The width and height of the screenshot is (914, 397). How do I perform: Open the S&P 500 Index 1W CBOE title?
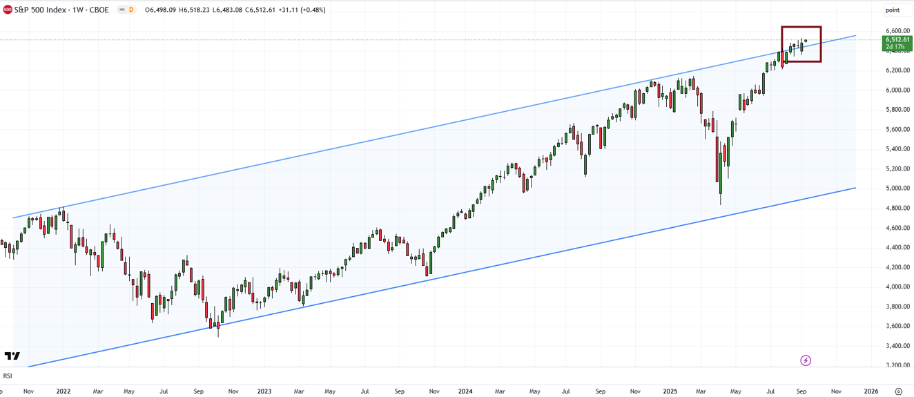point(61,10)
